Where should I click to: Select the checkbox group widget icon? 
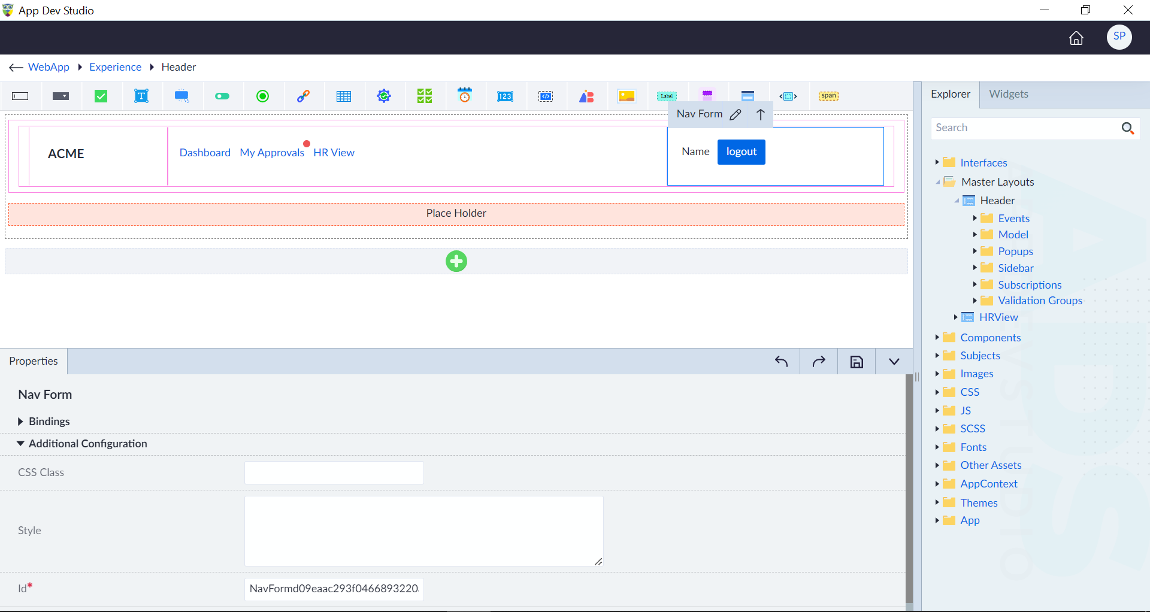(x=425, y=96)
